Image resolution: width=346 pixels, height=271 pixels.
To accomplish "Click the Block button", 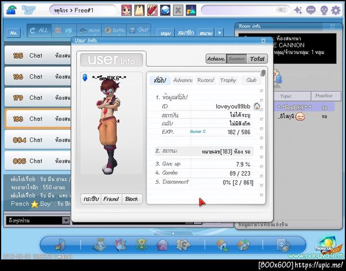I will pos(131,199).
